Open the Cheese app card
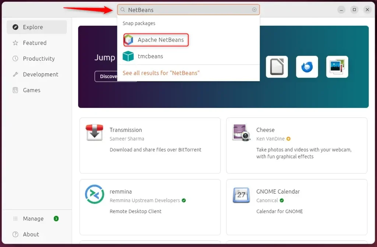The width and height of the screenshot is (377, 247). point(297,145)
